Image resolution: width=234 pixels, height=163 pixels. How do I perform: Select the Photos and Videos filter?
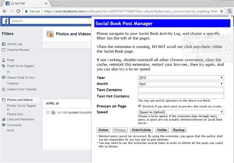point(19,100)
